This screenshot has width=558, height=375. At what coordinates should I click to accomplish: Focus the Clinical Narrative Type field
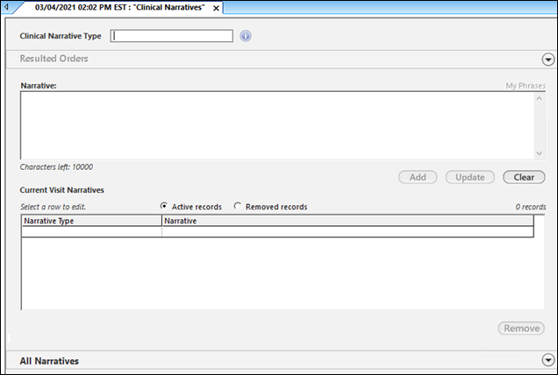click(172, 36)
